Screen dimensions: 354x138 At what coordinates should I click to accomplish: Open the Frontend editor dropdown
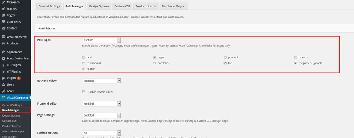102,103
